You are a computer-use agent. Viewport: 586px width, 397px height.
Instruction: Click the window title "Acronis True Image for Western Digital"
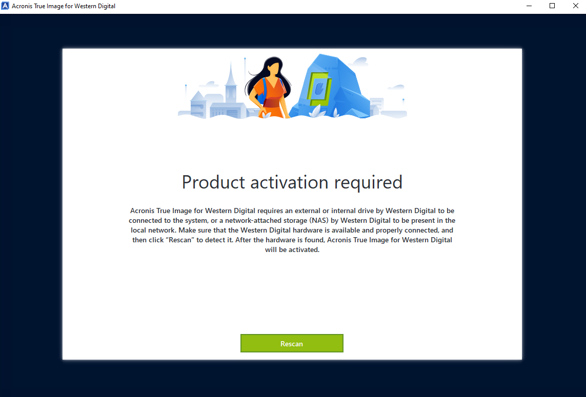64,6
